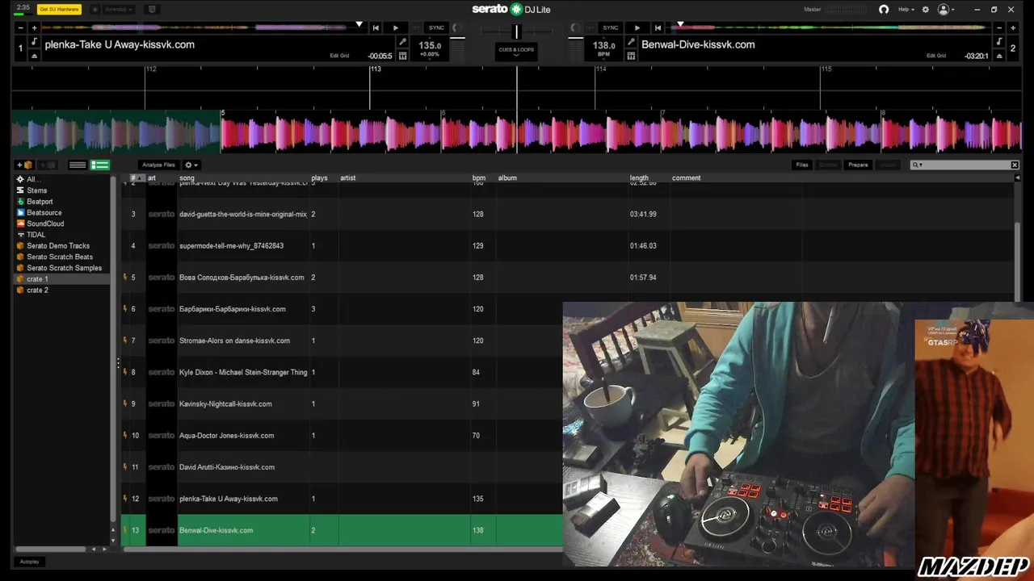Open the Prepare panel tab
Image resolution: width=1034 pixels, height=581 pixels.
tap(858, 165)
